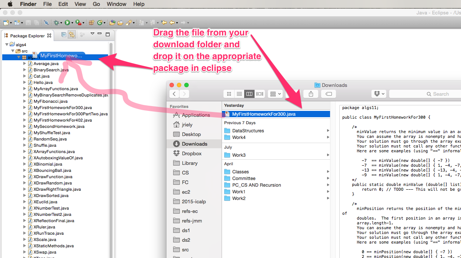The image size is (461, 258).
Task: Click the New Java Class icon
Action: pyautogui.click(x=100, y=23)
